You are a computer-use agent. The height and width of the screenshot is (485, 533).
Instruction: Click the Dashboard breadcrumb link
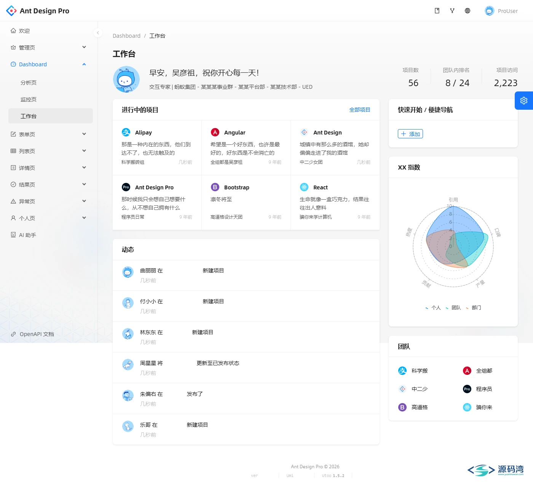point(126,36)
